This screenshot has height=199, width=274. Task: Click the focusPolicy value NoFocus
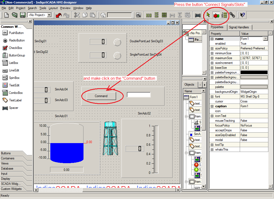click(246, 125)
